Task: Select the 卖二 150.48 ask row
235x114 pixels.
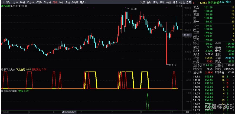Action: click(214, 18)
